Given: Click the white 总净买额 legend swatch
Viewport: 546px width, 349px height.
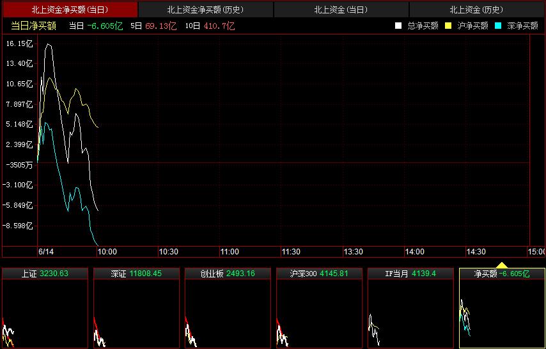Looking at the screenshot, I should click(x=398, y=26).
